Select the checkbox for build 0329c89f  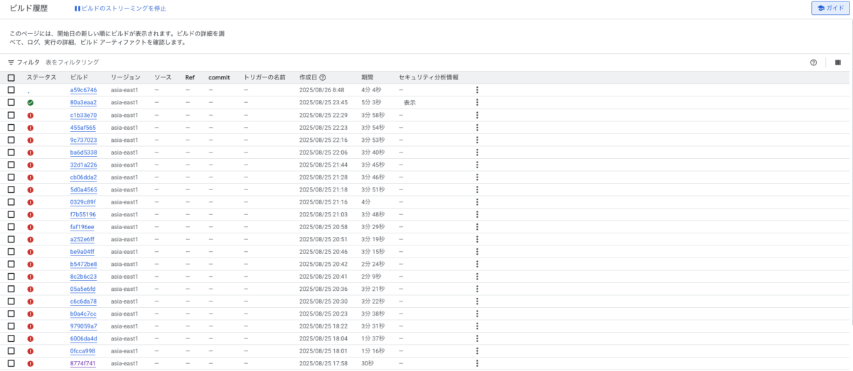click(11, 202)
